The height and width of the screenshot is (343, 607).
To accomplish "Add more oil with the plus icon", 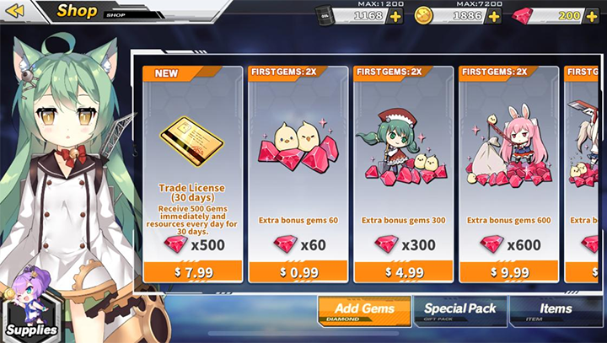I will click(x=395, y=17).
